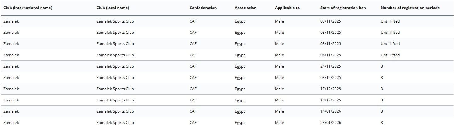Screen dimensions: 454x133
Task: Click 'Zamalek Sports Club' in the 23/01/2026 row
Action: [x=115, y=123]
